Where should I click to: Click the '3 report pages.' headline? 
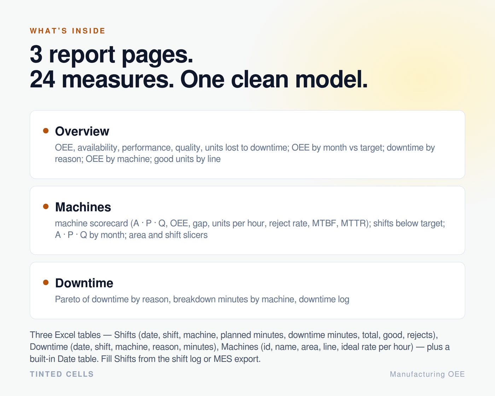[111, 54]
